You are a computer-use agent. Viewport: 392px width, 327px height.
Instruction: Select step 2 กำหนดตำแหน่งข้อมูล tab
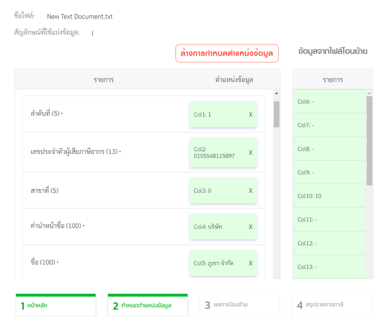[x=148, y=305]
